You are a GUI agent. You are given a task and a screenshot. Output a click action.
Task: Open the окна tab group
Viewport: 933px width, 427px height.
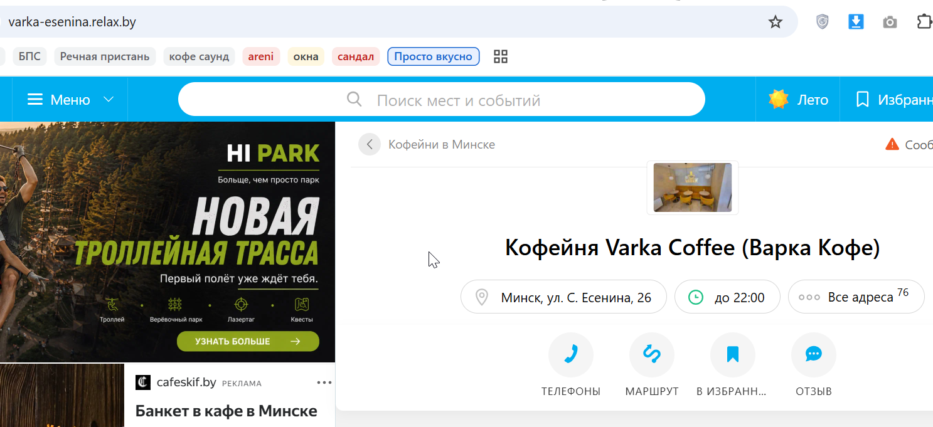click(306, 56)
